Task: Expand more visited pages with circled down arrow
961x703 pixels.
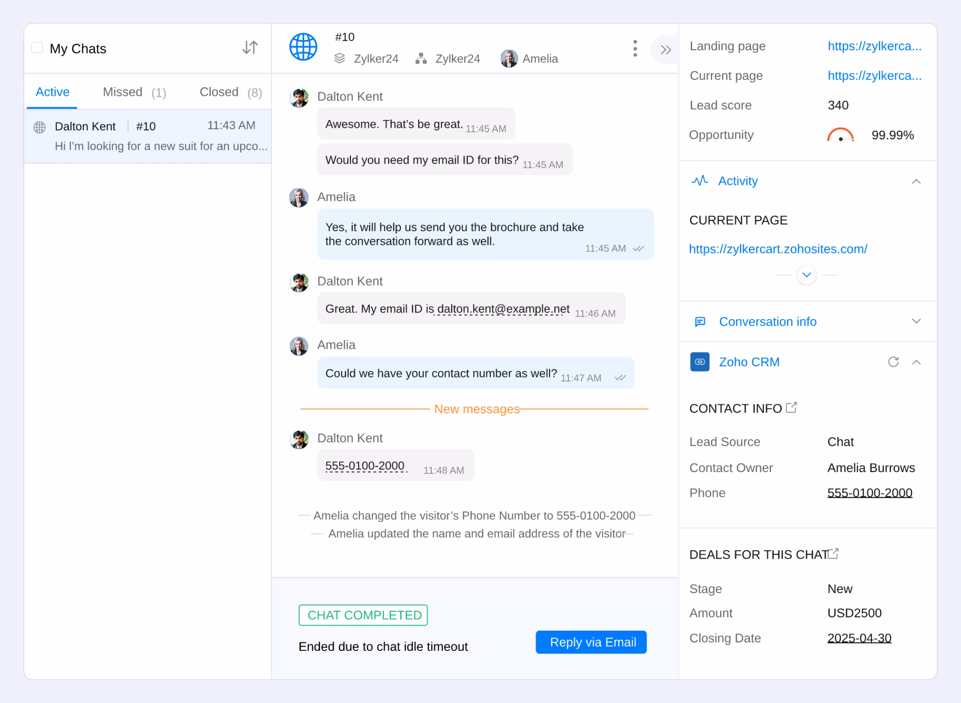Action: (x=807, y=275)
